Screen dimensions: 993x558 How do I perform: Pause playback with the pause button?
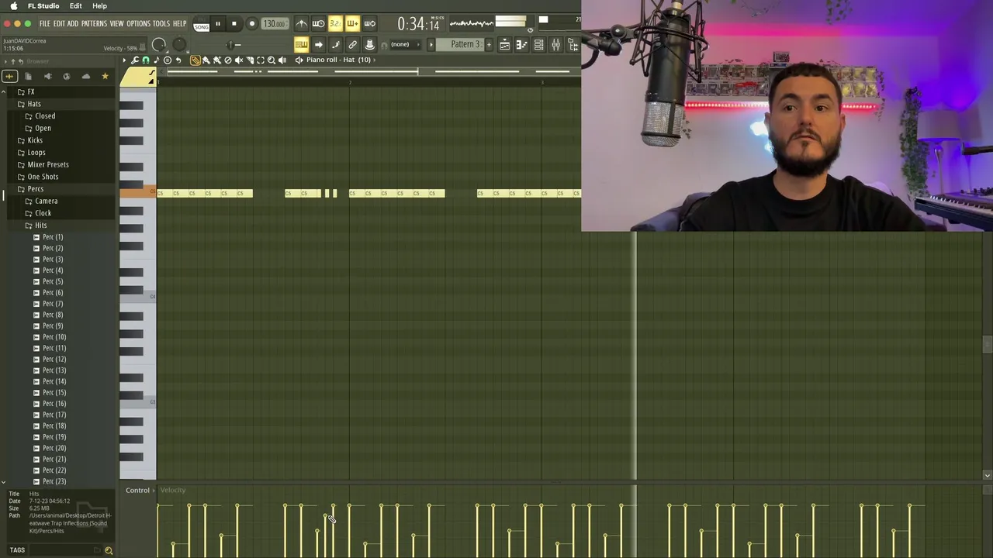tap(217, 23)
